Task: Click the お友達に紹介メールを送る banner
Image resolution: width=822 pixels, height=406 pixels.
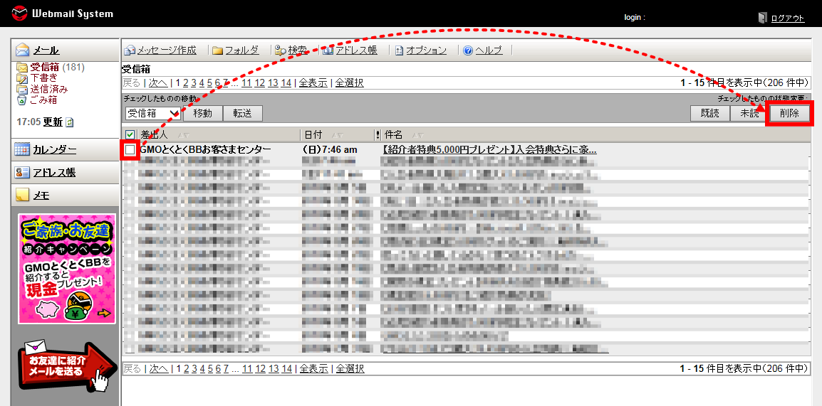Action: click(64, 364)
